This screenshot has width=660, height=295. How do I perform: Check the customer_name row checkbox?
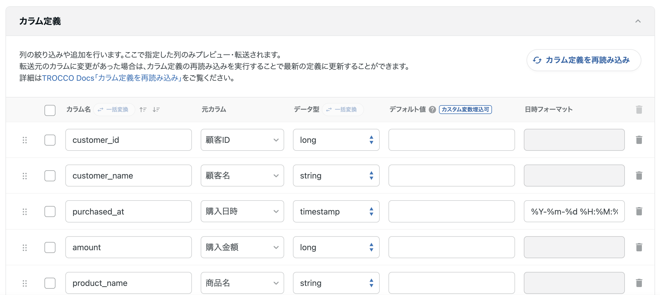pos(50,176)
